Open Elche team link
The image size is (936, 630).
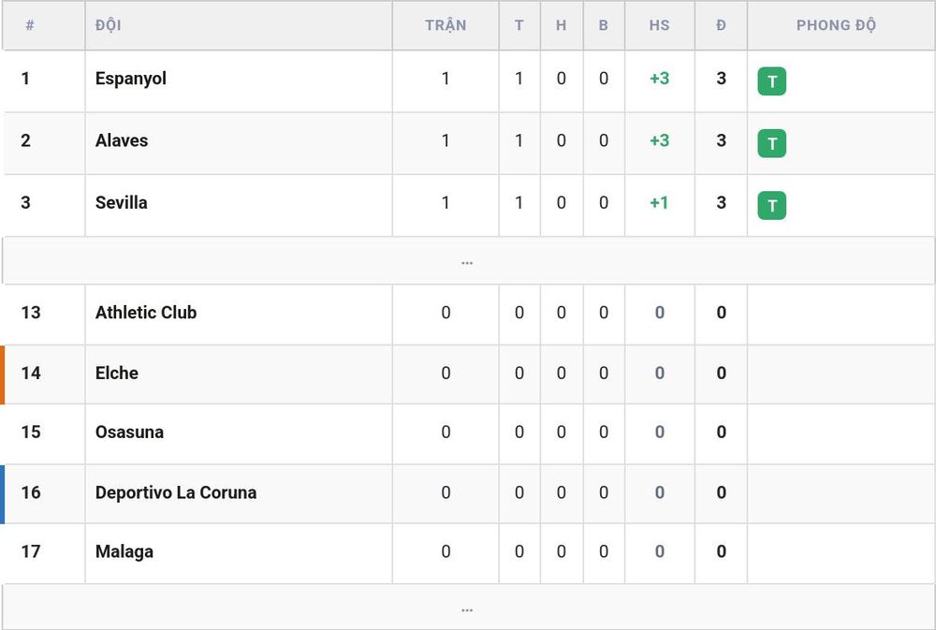[116, 374]
